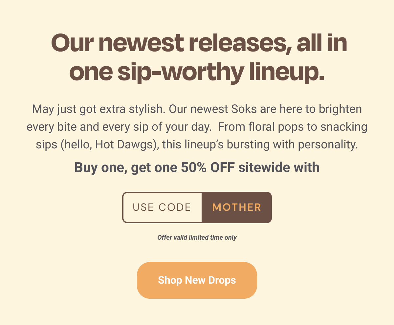Screen dimensions: 394x325
Task: Click the Shop New Drops button
Action: point(197,280)
